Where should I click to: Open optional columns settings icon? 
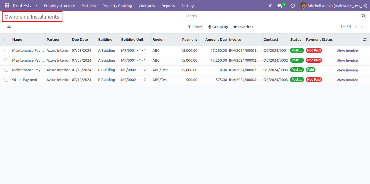tap(365, 40)
